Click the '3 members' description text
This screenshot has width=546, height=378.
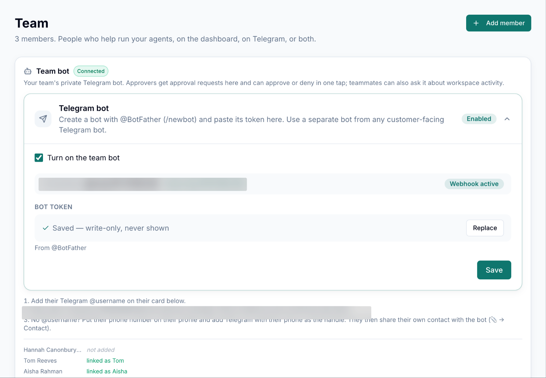pos(166,39)
